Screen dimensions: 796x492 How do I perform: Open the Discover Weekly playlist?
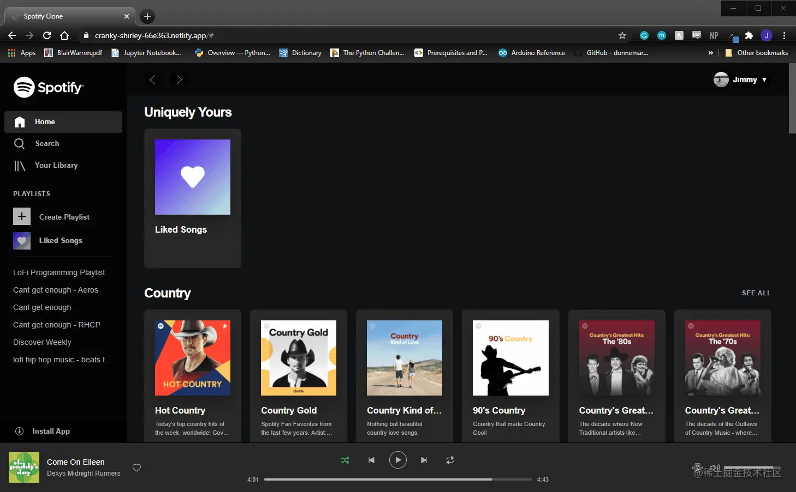(42, 342)
